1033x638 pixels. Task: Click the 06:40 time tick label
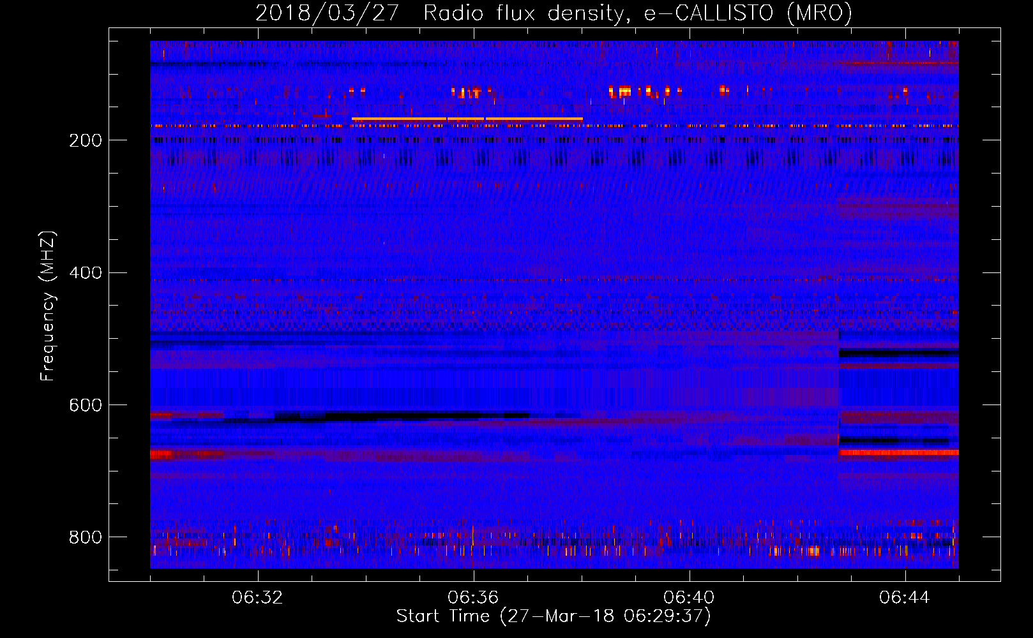[x=689, y=598]
